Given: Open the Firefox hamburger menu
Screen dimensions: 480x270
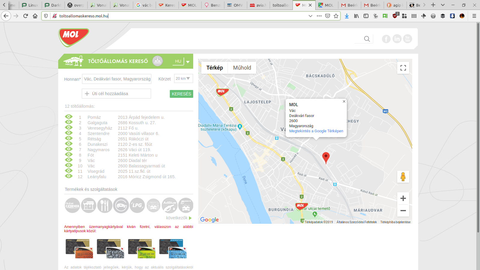Looking at the screenshot, I should click(x=474, y=16).
